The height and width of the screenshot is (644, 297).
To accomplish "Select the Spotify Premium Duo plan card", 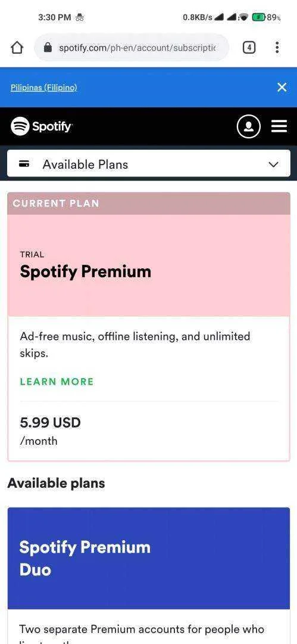I will click(x=149, y=558).
